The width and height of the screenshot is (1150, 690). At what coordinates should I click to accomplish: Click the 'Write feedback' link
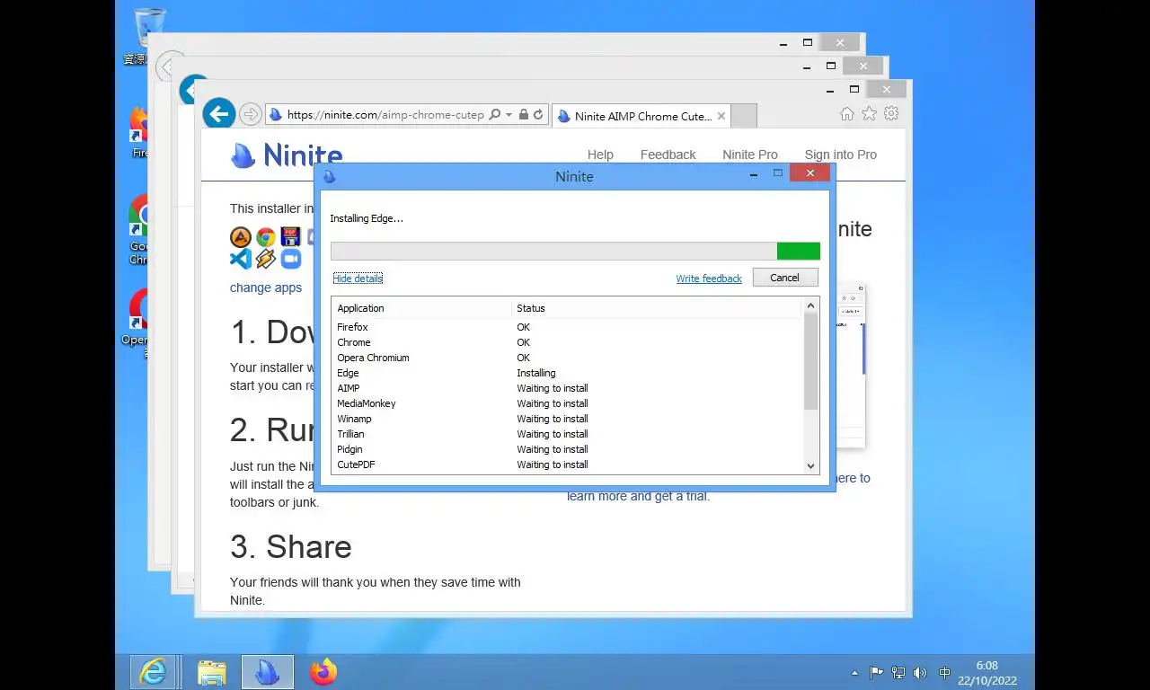click(x=709, y=279)
